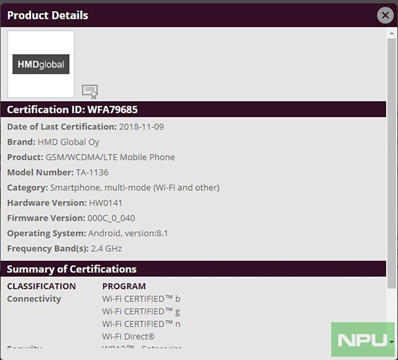Click the scrollbar up arrow

coord(392,34)
